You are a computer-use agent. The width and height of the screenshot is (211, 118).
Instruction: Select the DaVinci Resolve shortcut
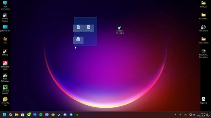pyautogui.click(x=5, y=17)
